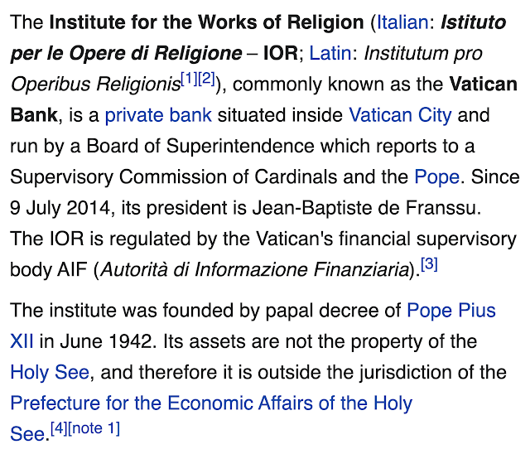Follow citation reference [4]
530x454 pixels.
pos(59,428)
